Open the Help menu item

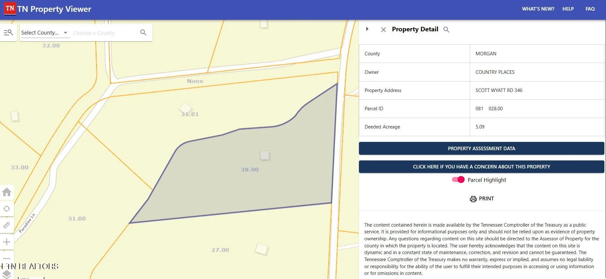pos(568,9)
